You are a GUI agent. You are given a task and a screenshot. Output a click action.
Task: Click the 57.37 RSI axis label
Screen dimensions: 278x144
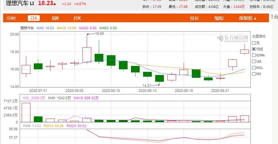point(14,138)
